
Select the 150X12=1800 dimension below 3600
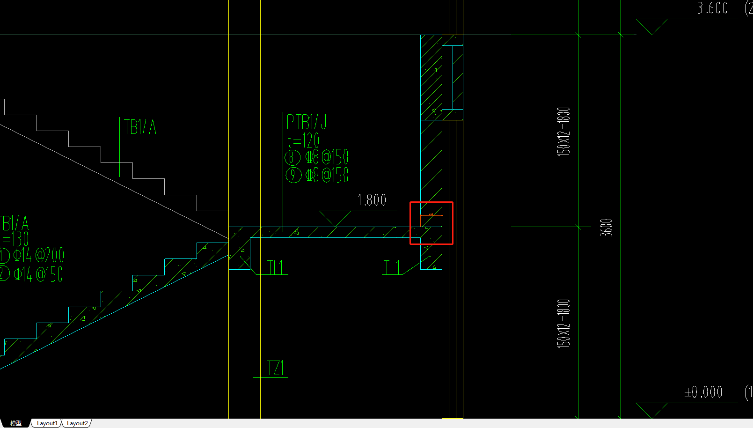(563, 324)
